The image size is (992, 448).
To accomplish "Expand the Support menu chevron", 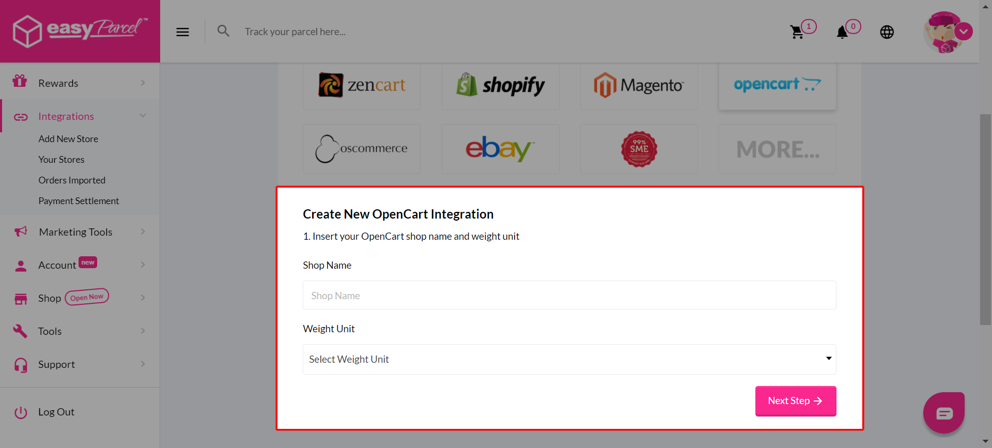I will point(143,364).
